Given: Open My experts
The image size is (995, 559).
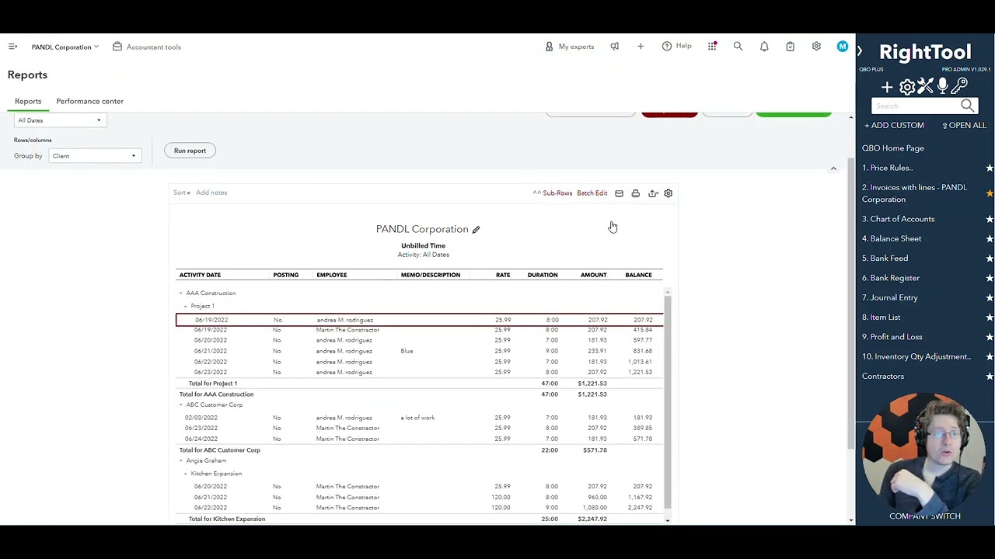Looking at the screenshot, I should (570, 47).
